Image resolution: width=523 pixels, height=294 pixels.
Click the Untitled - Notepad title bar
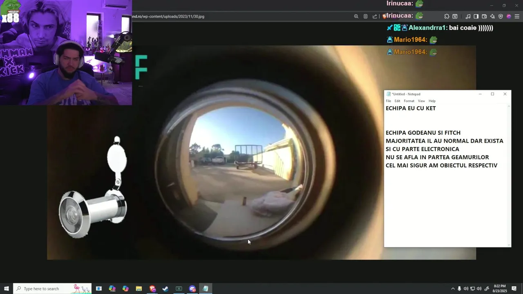tap(429, 94)
